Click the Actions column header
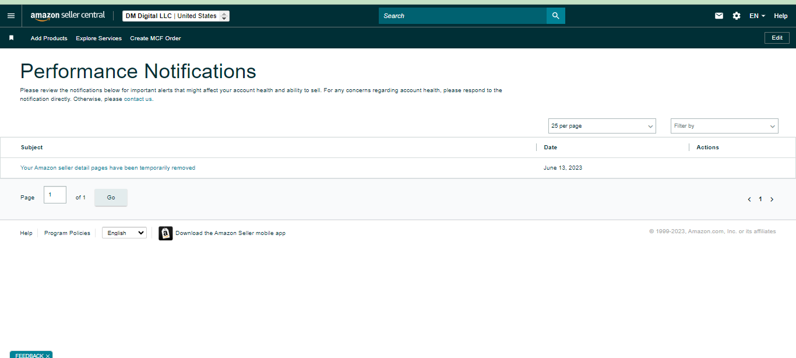The image size is (796, 358). pyautogui.click(x=708, y=148)
